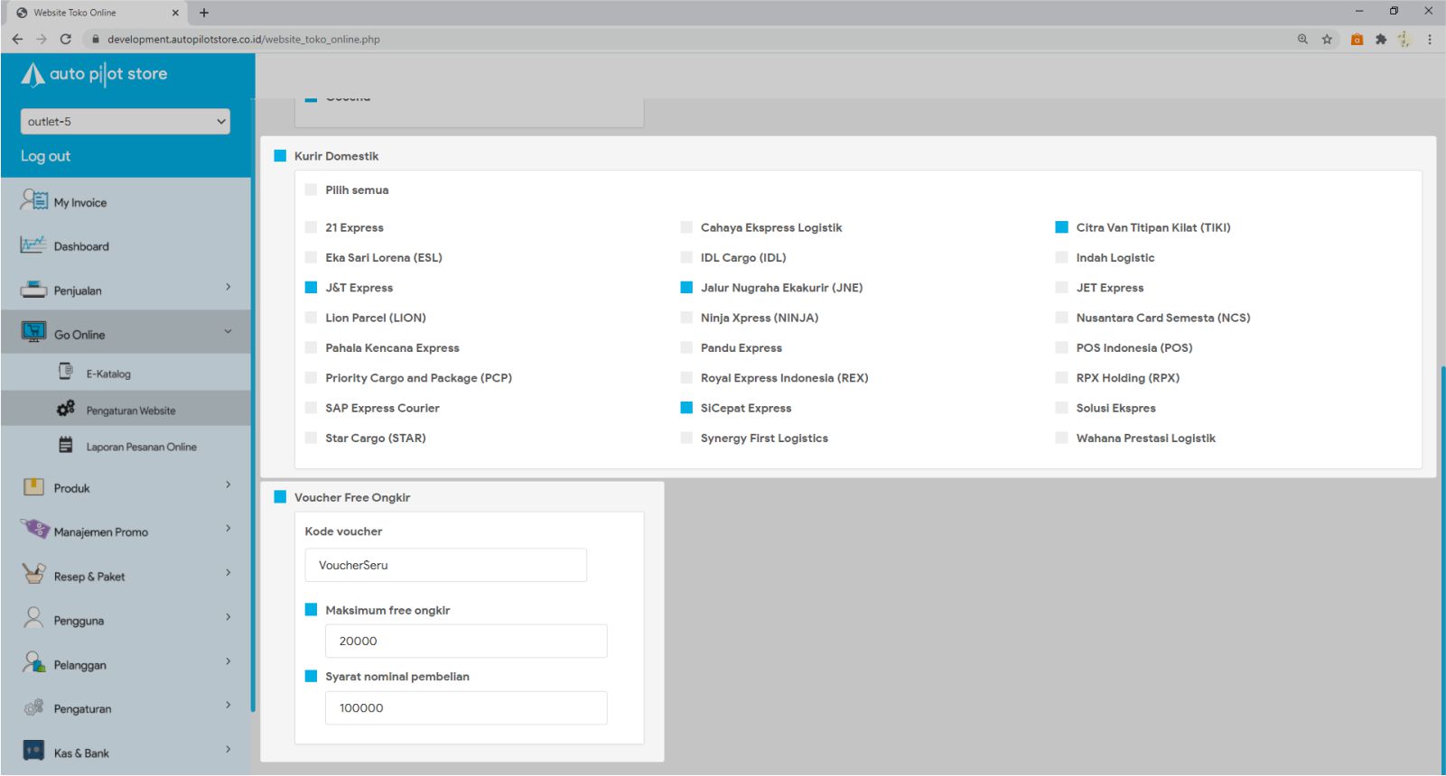
Task: Open the Pelanggan sidebar menu
Action: (79, 665)
